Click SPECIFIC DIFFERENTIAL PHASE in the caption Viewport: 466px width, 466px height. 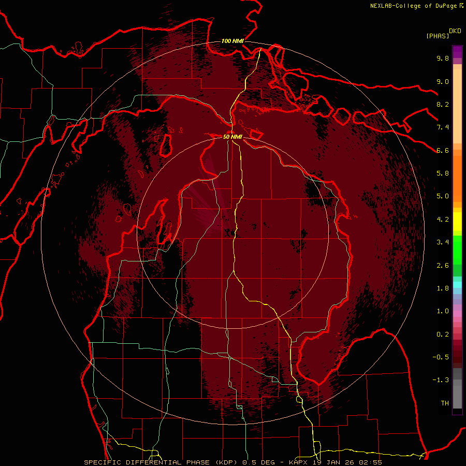147,462
